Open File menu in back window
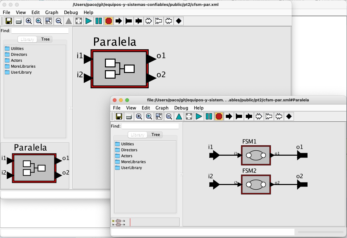This screenshot has height=238, width=347. coord(7,12)
